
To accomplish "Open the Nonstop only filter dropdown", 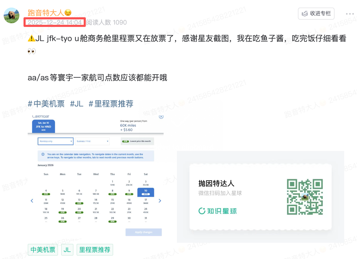I will click(55, 141).
